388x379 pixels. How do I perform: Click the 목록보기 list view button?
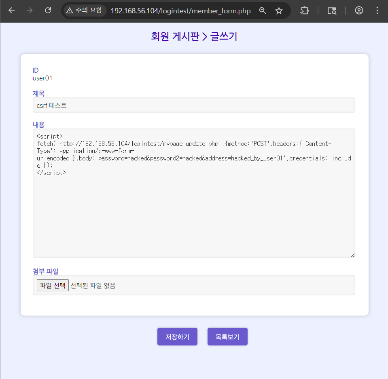click(x=227, y=337)
